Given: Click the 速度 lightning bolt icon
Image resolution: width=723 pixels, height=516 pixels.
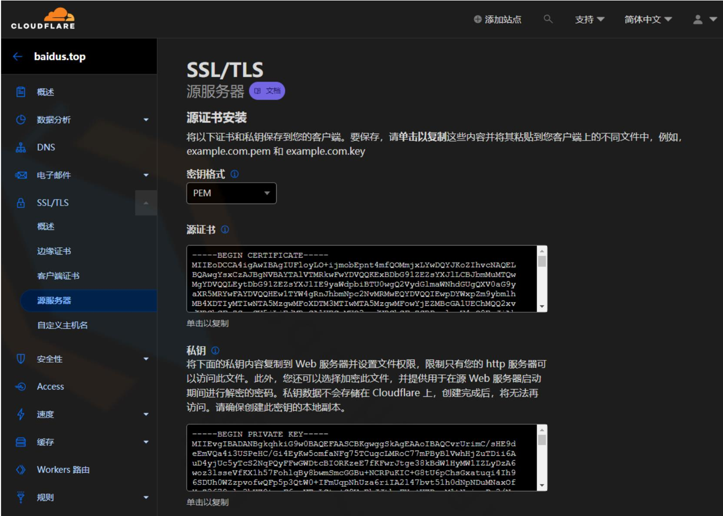Looking at the screenshot, I should pos(21,414).
